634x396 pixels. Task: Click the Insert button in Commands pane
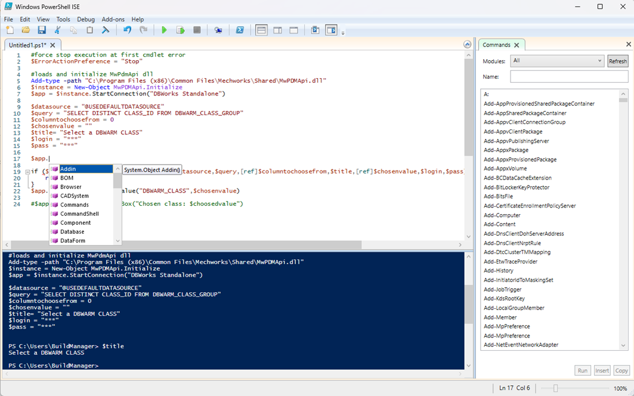[x=602, y=370]
